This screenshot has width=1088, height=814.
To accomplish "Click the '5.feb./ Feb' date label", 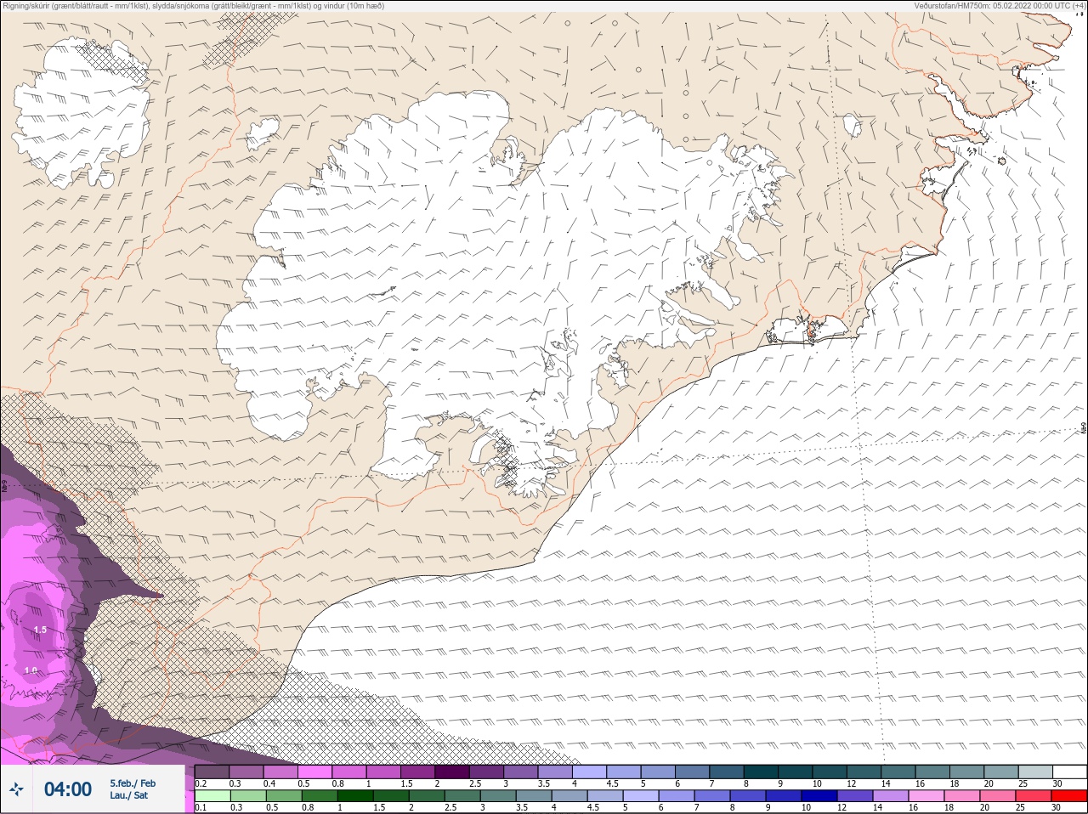I will click(133, 783).
